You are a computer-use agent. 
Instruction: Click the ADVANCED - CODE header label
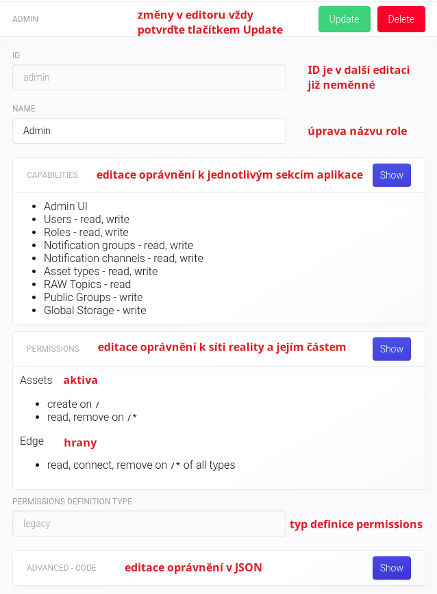pyautogui.click(x=61, y=568)
